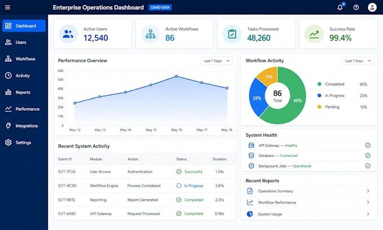Click the 3.87s duration value

click(x=219, y=186)
